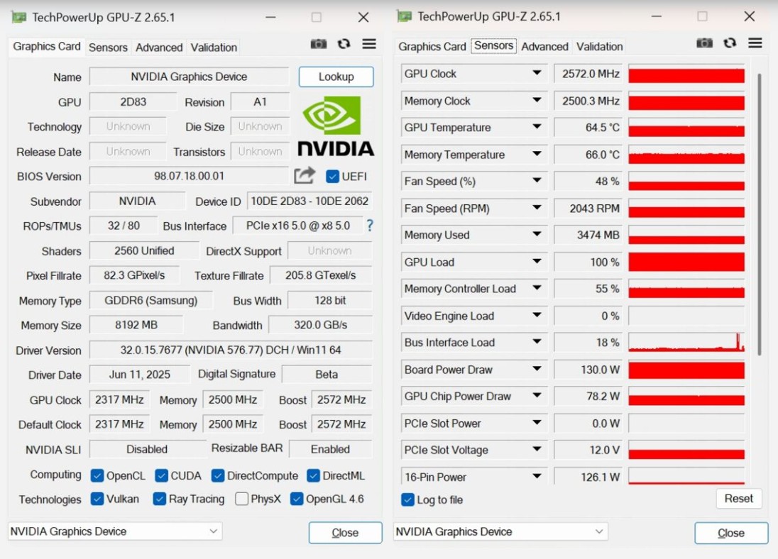Toggle the DirectML checkbox
Screen dimensions: 778x559
coord(313,476)
